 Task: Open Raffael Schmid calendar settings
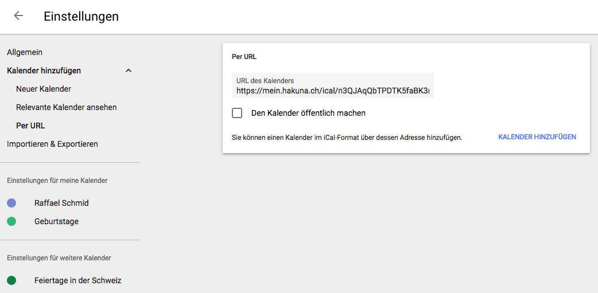(61, 203)
